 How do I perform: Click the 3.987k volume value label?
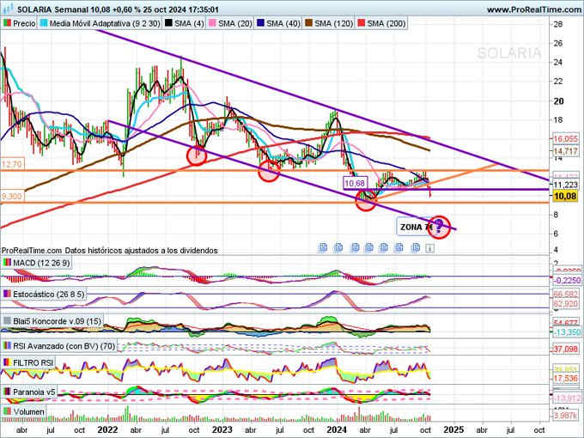pos(565,415)
